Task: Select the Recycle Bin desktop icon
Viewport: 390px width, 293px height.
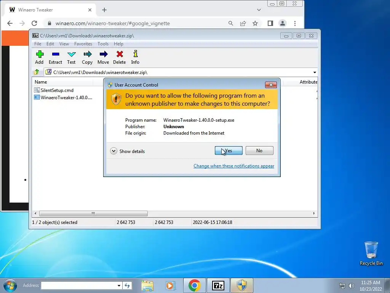Action: click(x=371, y=254)
